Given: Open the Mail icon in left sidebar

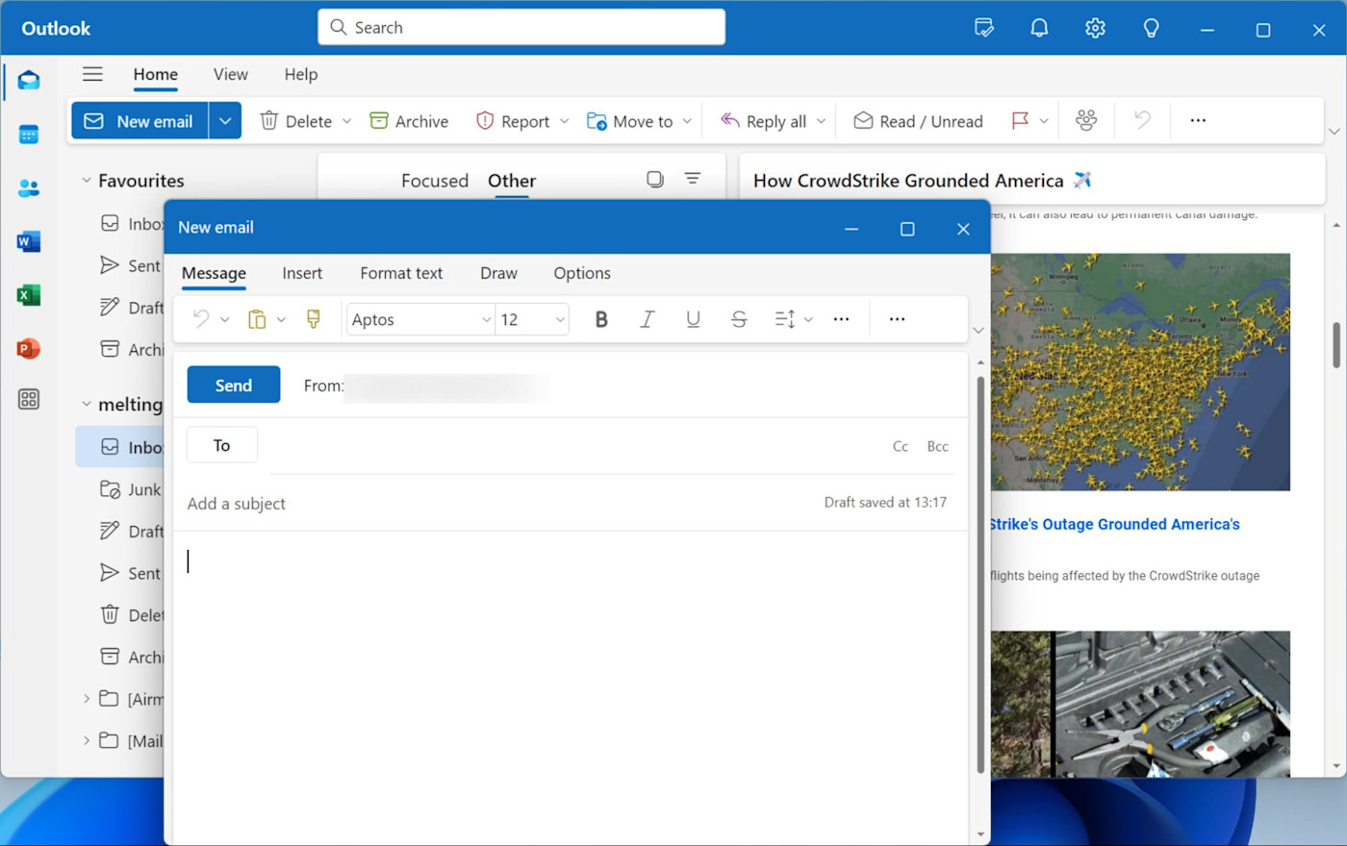Looking at the screenshot, I should [x=29, y=80].
